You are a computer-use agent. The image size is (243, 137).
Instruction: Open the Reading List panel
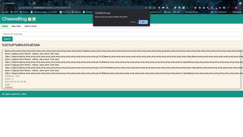click(x=235, y=12)
